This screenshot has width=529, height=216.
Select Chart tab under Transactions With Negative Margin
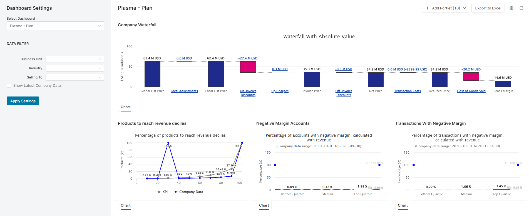pos(403,205)
